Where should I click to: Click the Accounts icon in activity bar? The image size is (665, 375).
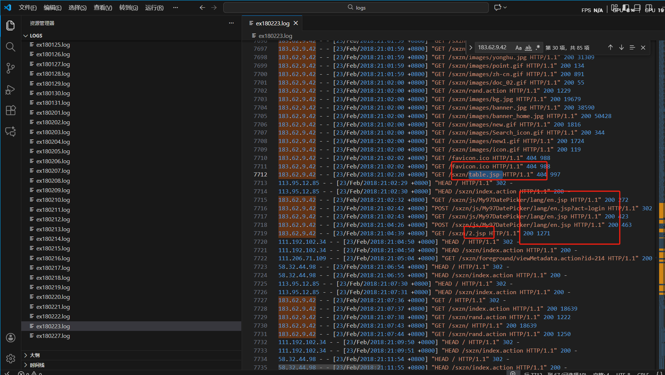(x=11, y=337)
